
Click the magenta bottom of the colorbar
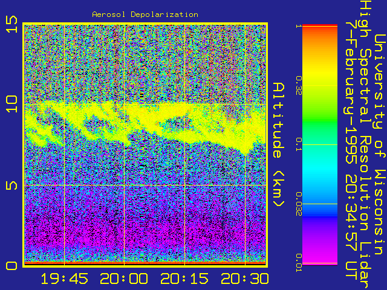point(320,256)
